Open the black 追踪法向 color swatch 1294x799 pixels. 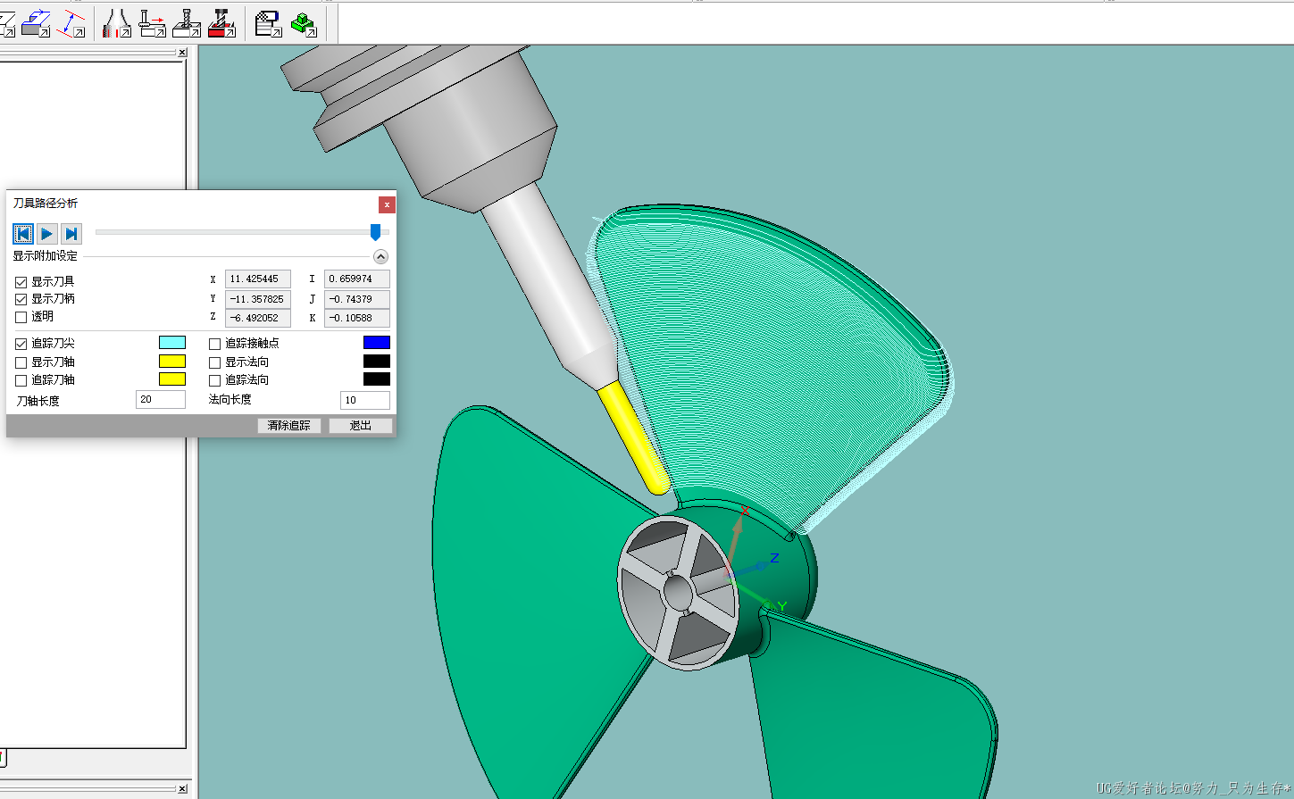click(377, 379)
